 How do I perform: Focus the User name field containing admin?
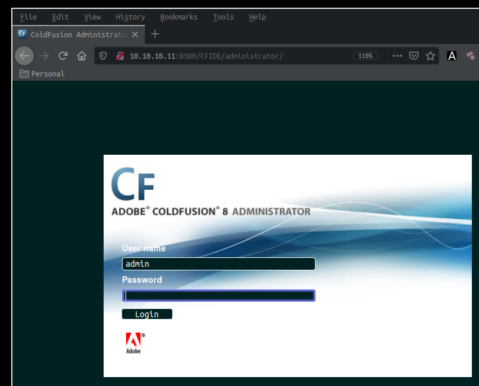(x=218, y=264)
